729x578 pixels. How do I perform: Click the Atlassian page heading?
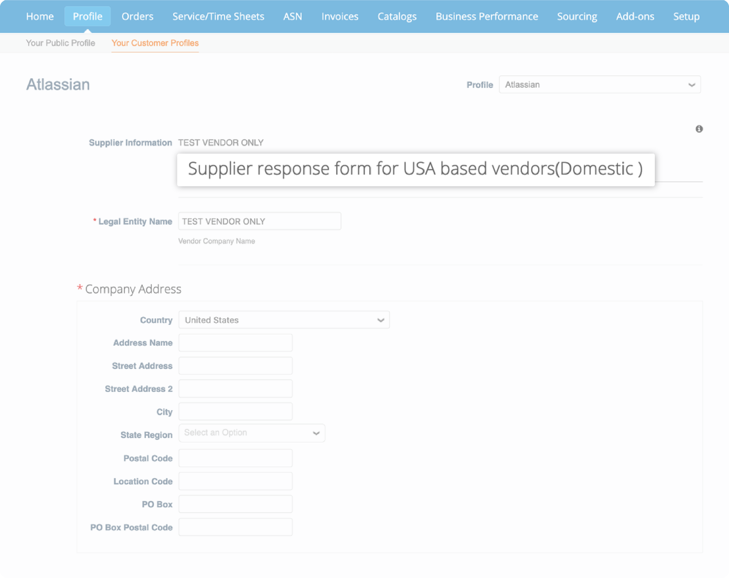pyautogui.click(x=58, y=84)
